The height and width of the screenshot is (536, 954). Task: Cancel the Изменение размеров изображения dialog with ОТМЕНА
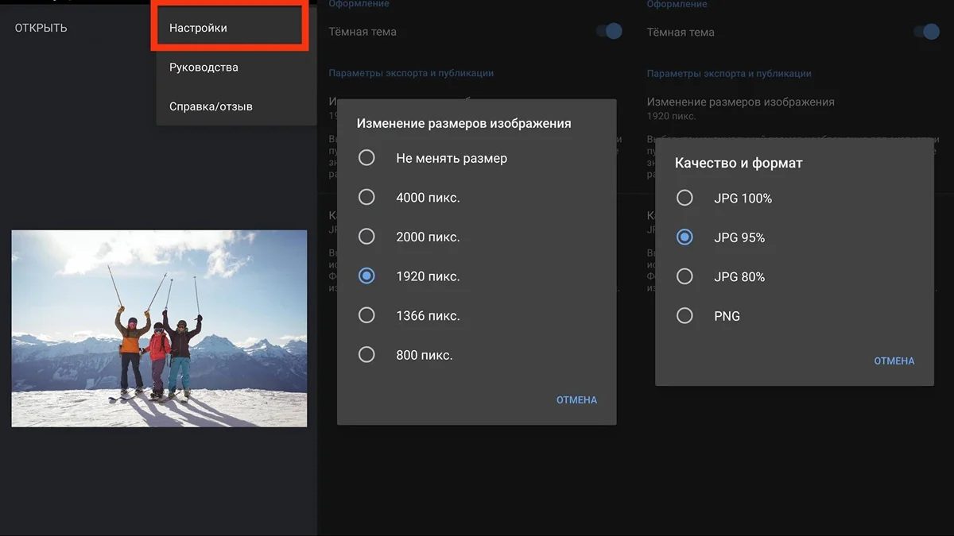pos(576,400)
